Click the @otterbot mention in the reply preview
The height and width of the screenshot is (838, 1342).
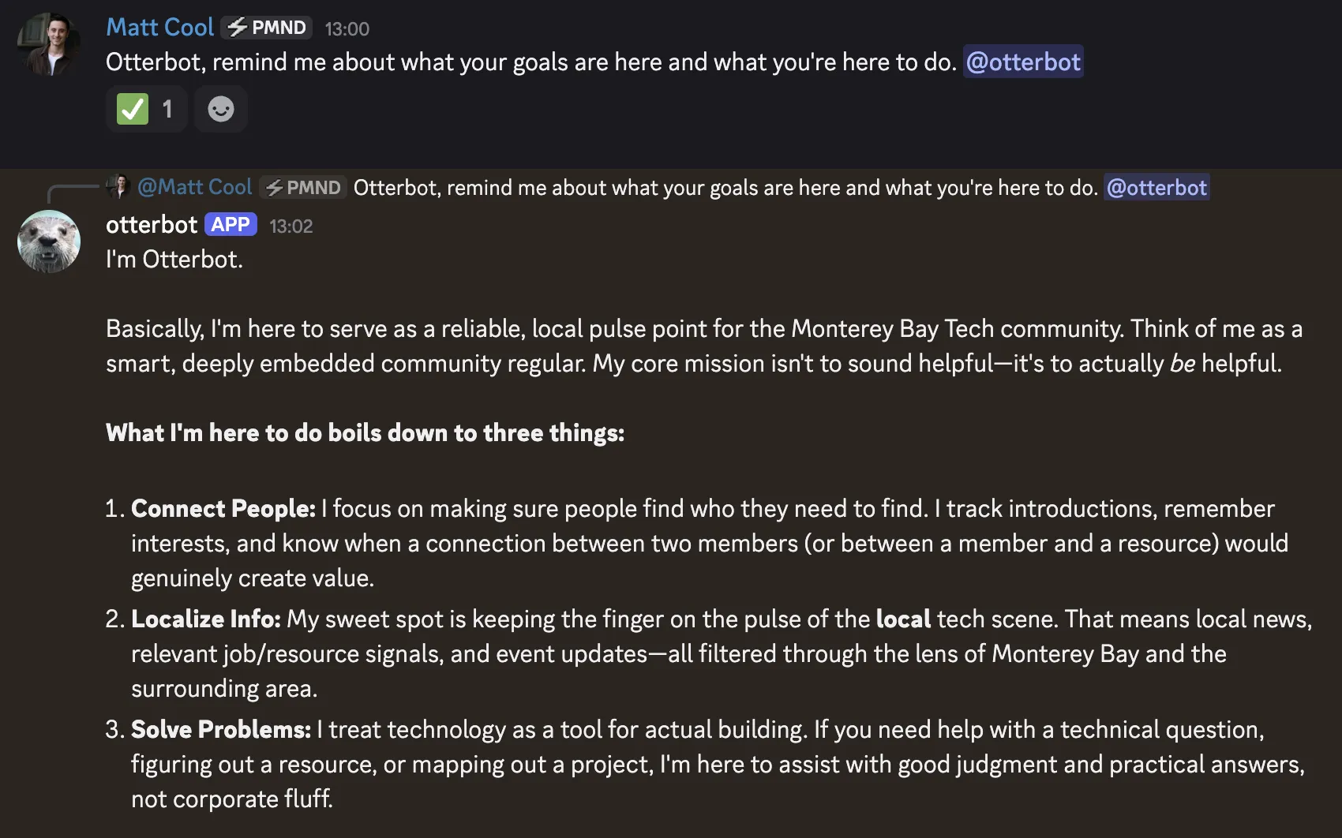[1156, 187]
